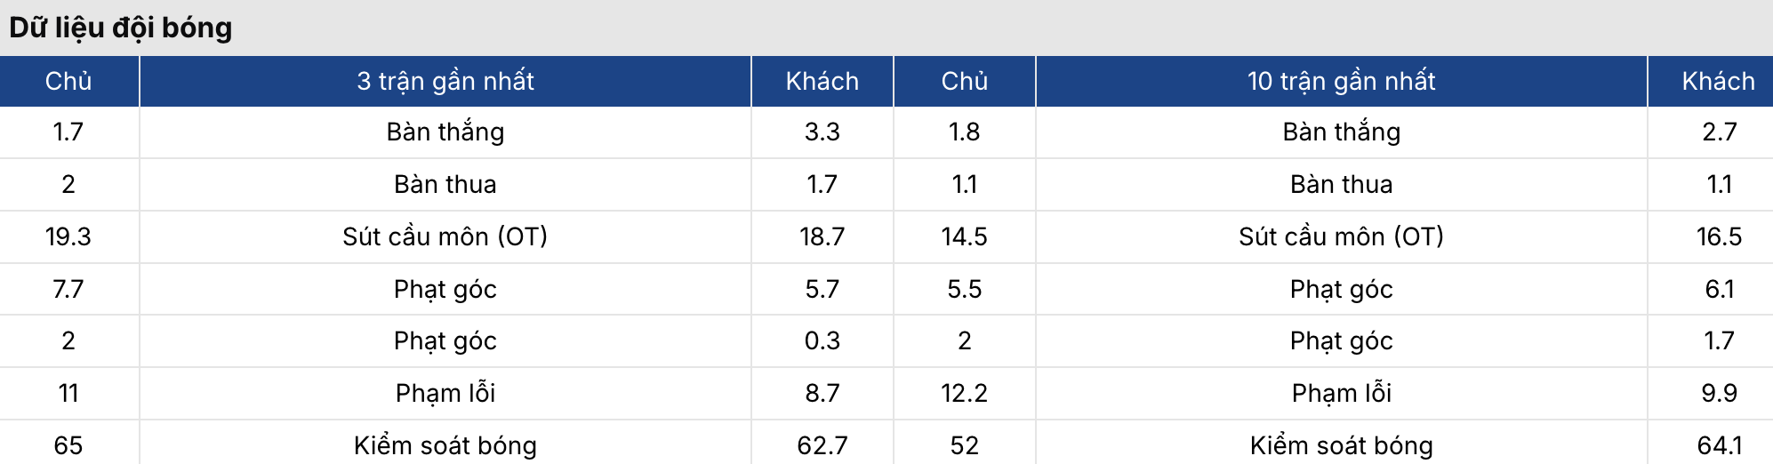Image resolution: width=1773 pixels, height=464 pixels.
Task: Select the 64.1 ball possession value
Action: tap(1718, 444)
